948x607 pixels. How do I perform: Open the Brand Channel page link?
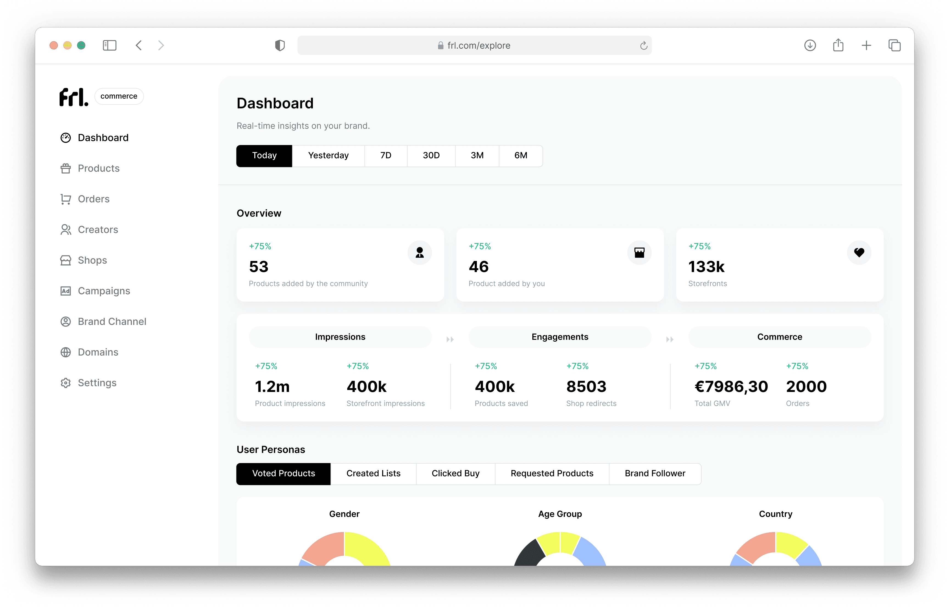[112, 322]
